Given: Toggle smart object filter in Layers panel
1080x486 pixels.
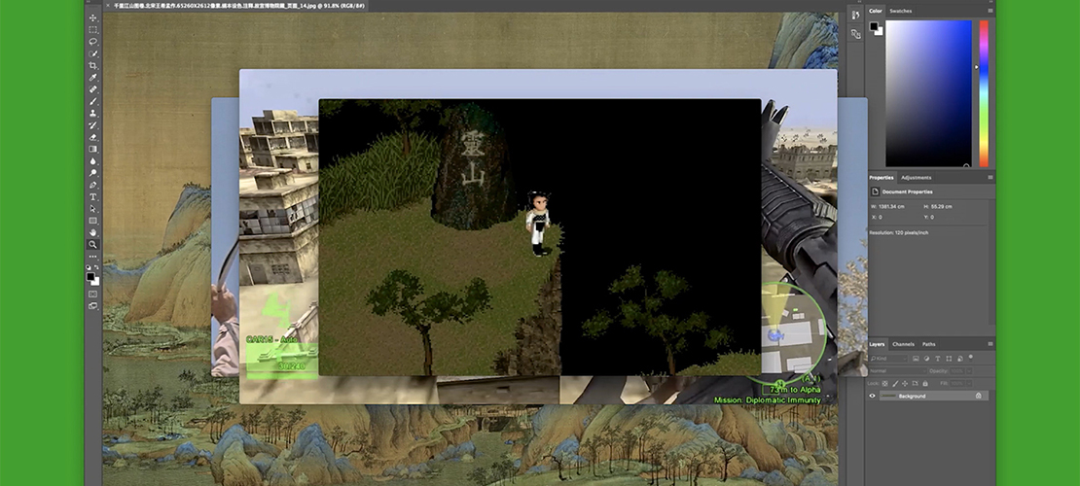Looking at the screenshot, I should tap(959, 358).
